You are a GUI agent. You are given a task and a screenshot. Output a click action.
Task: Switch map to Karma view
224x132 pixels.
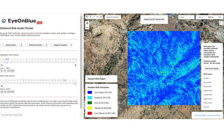[x=210, y=17]
